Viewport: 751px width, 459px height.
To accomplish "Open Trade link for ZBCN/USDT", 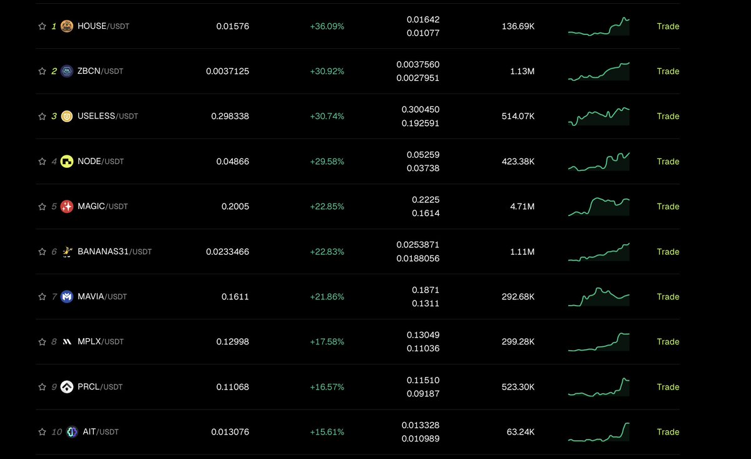I will (x=668, y=71).
